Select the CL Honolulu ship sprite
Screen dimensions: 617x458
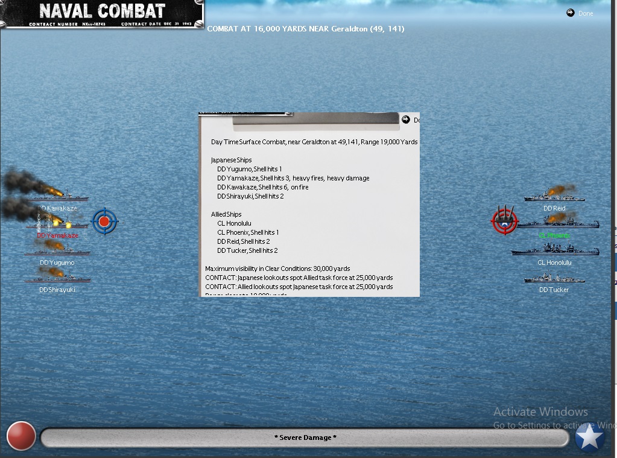click(x=555, y=249)
